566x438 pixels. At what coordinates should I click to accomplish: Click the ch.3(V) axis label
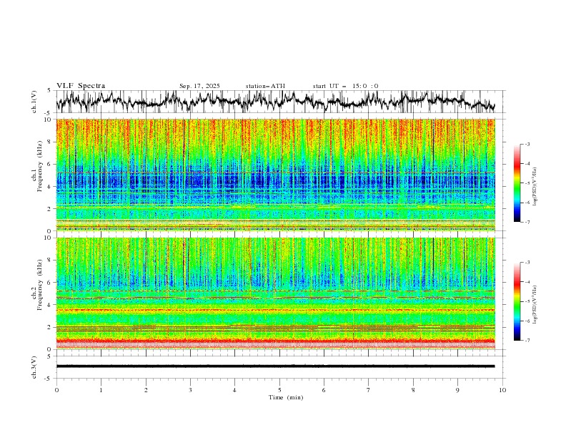click(34, 367)
